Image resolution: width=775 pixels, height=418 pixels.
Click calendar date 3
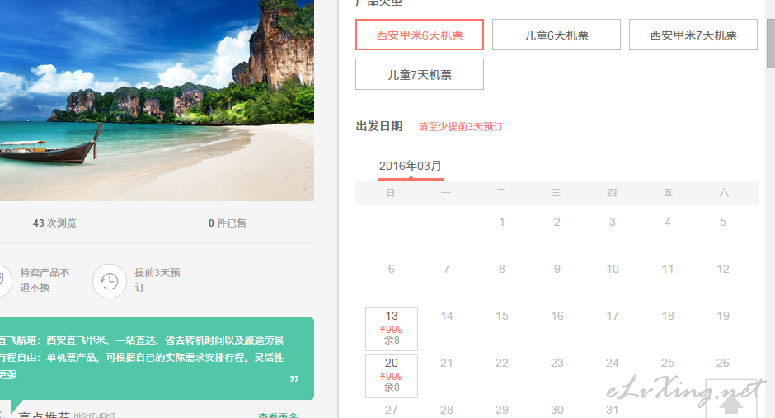(x=613, y=223)
